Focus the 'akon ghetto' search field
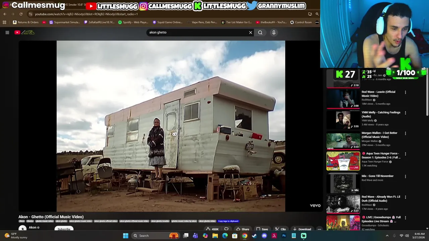Screen dimensions: 429x241 (x=198, y=32)
